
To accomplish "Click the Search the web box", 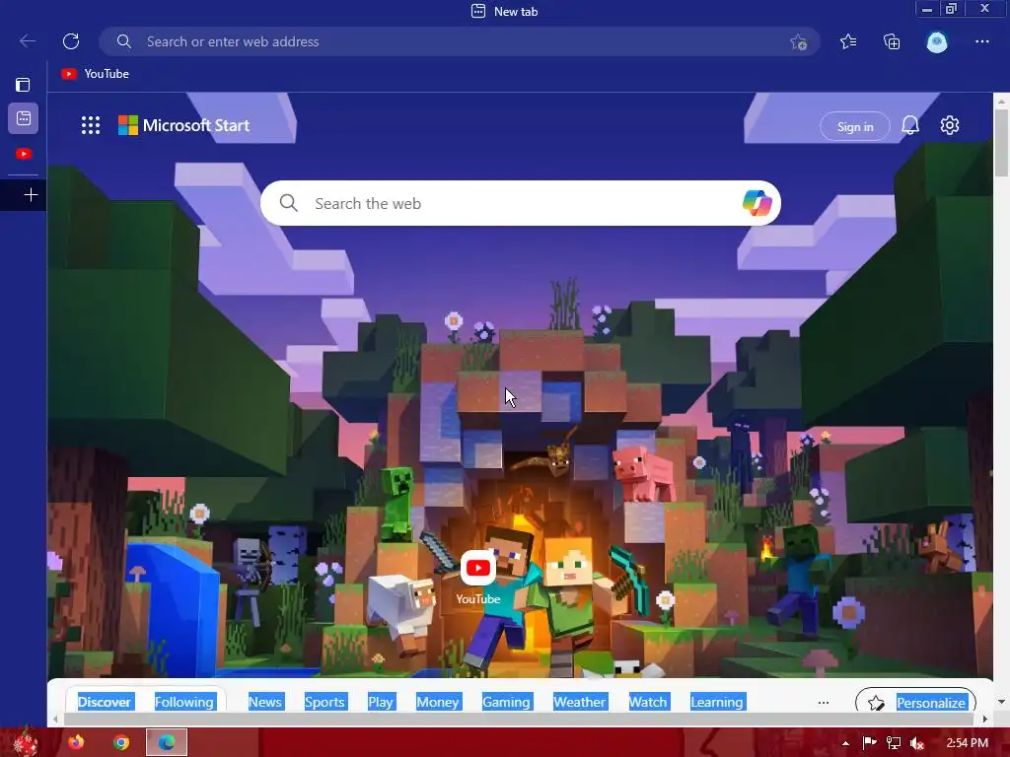I will (521, 203).
